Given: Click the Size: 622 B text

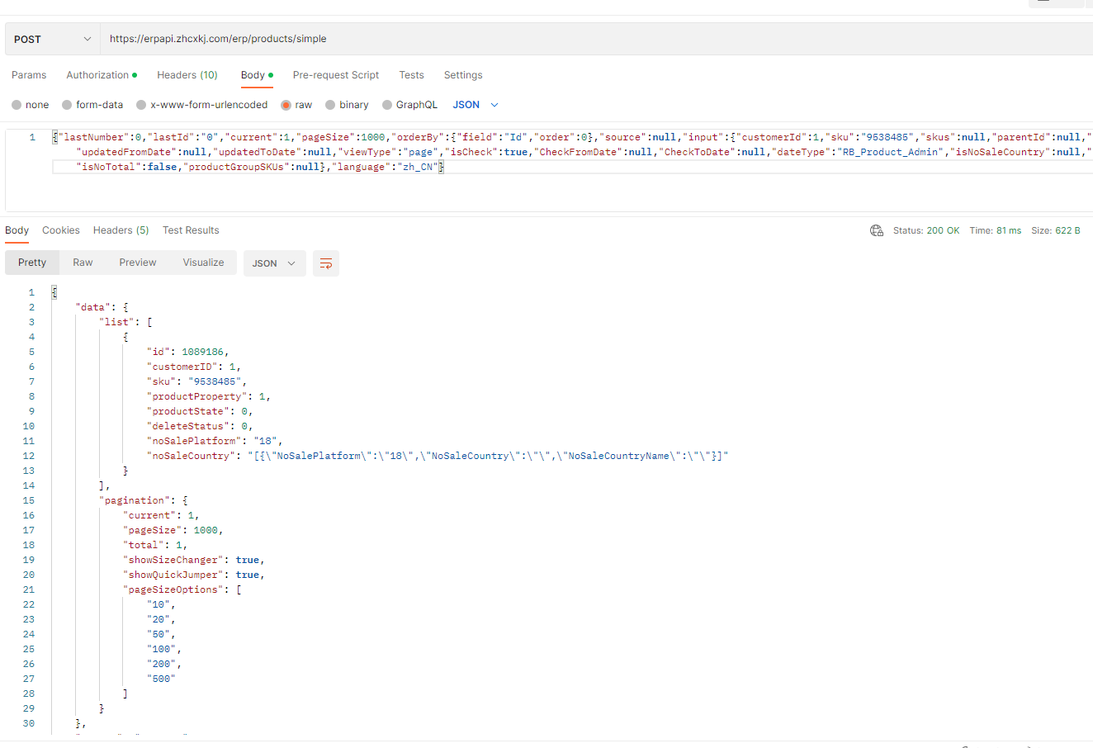Looking at the screenshot, I should click(x=1056, y=230).
